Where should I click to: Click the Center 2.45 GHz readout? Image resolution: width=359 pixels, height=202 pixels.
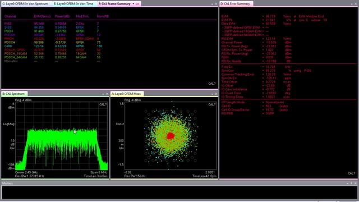coord(26,172)
